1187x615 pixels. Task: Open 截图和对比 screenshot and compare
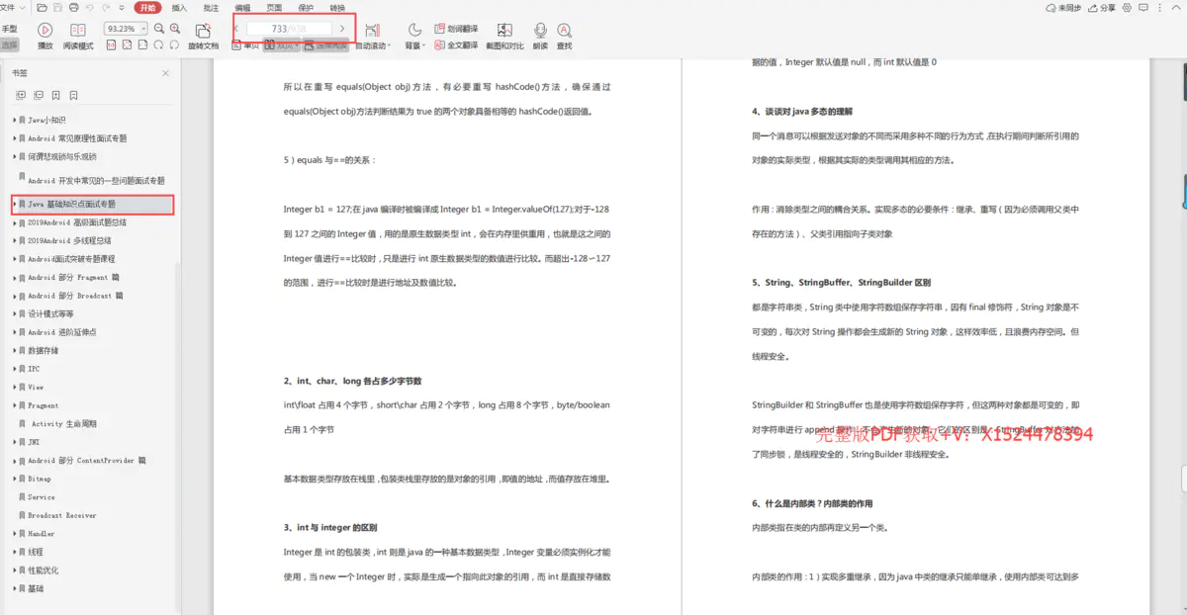504,37
